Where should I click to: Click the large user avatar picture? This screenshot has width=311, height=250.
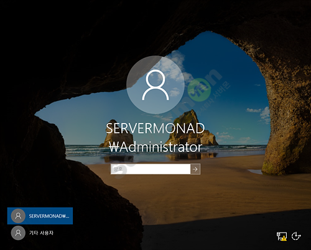click(155, 85)
